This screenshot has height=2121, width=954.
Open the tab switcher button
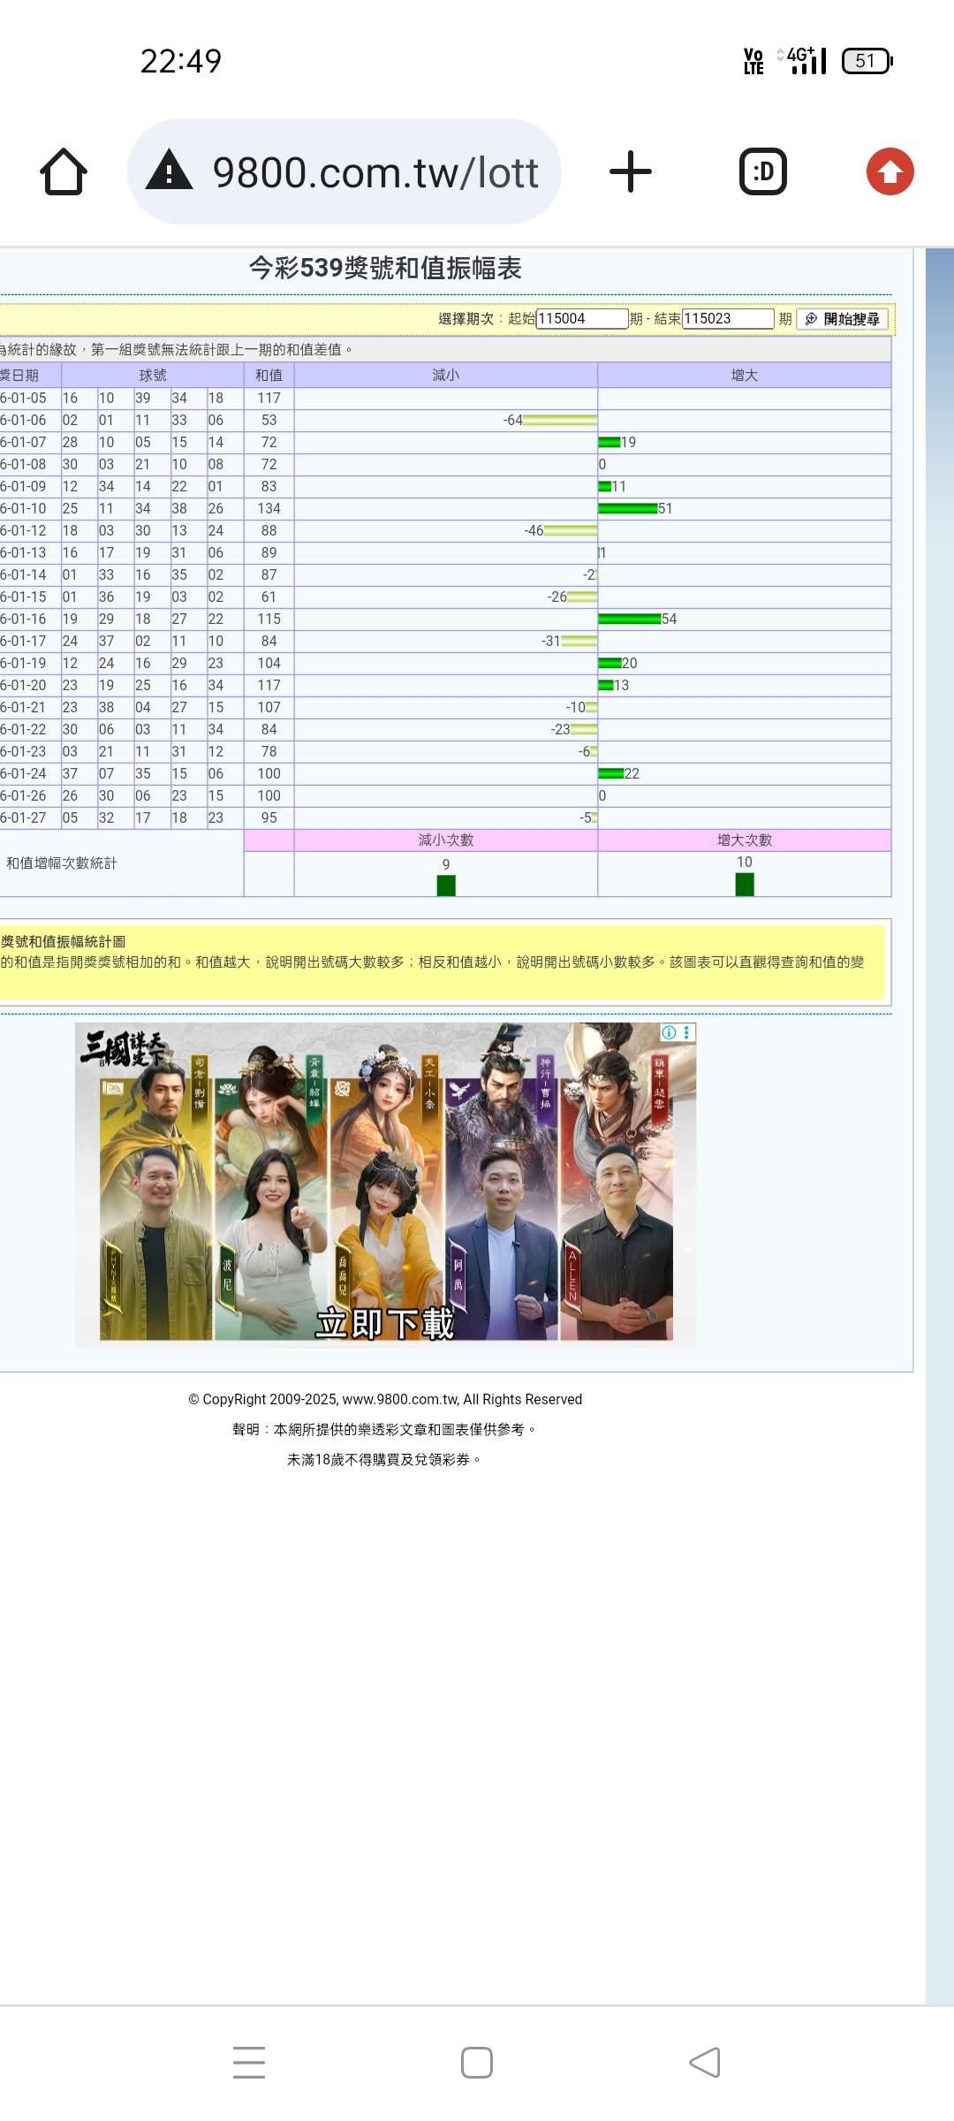[762, 171]
